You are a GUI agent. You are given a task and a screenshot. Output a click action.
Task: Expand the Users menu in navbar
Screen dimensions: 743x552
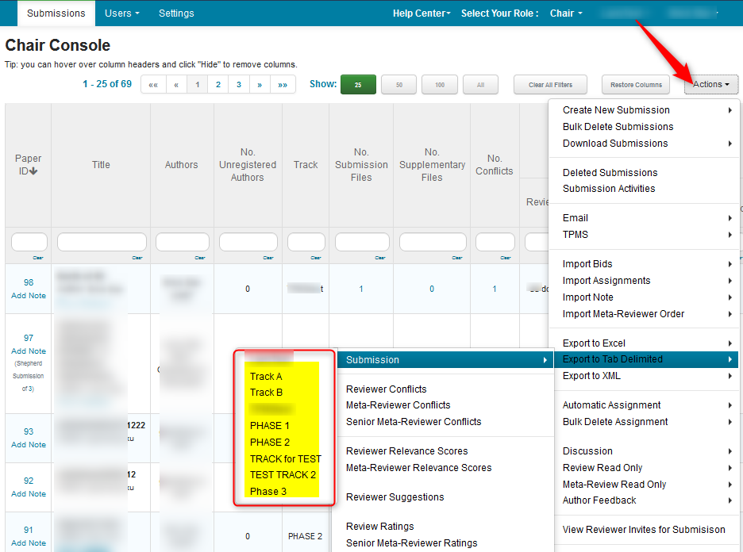[x=122, y=13]
